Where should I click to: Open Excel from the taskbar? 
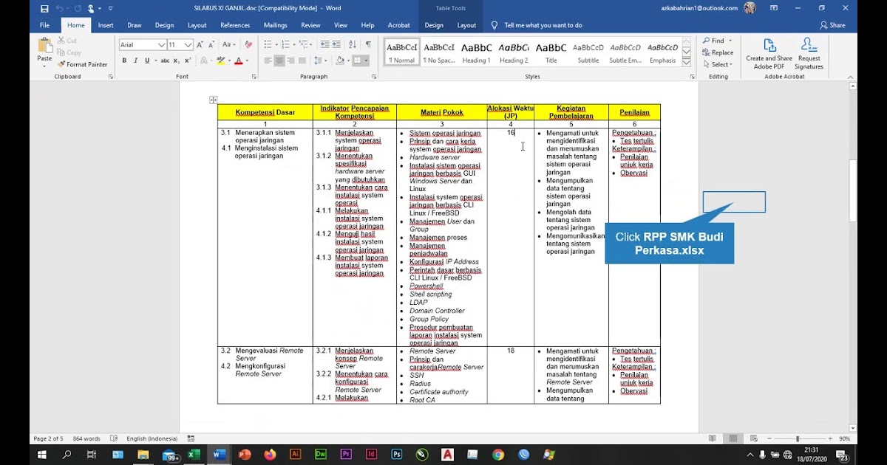(x=194, y=455)
